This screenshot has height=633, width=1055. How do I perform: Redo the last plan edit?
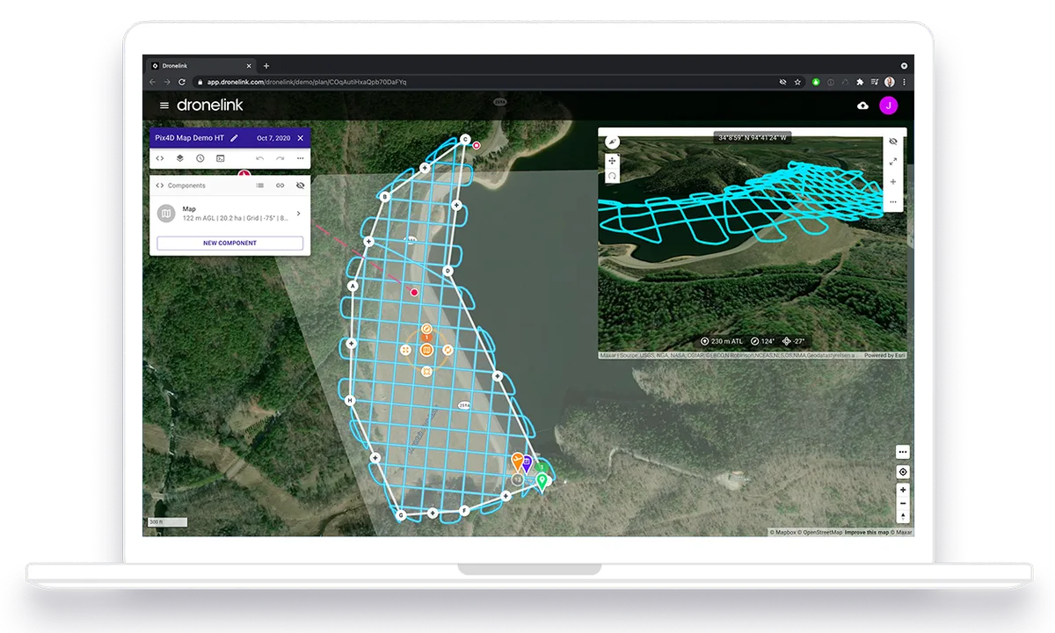tap(280, 158)
